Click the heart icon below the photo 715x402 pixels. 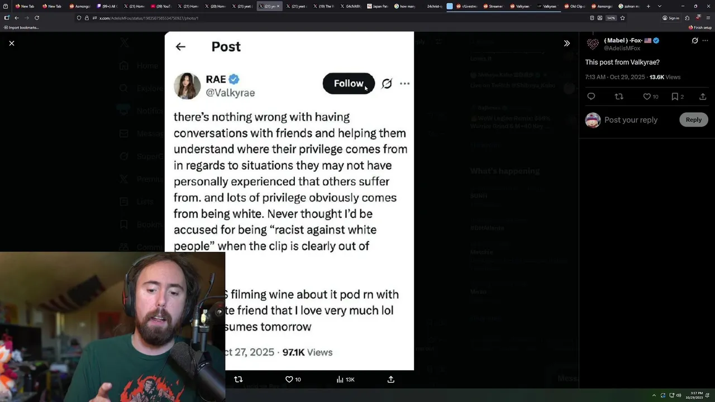coord(289,379)
